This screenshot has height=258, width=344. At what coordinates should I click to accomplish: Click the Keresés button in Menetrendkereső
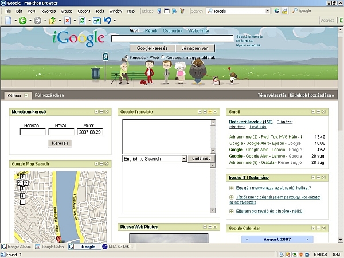click(60, 143)
